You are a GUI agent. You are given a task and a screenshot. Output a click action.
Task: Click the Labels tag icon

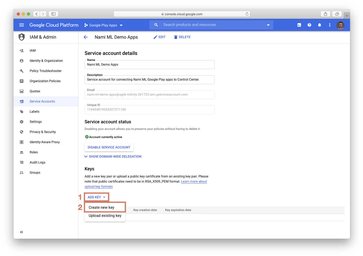point(22,112)
